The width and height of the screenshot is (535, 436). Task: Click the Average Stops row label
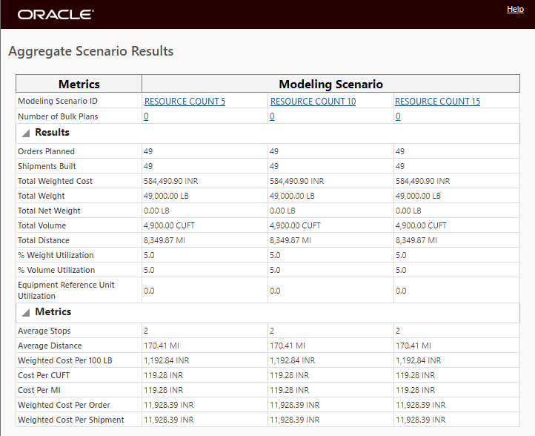coord(44,331)
